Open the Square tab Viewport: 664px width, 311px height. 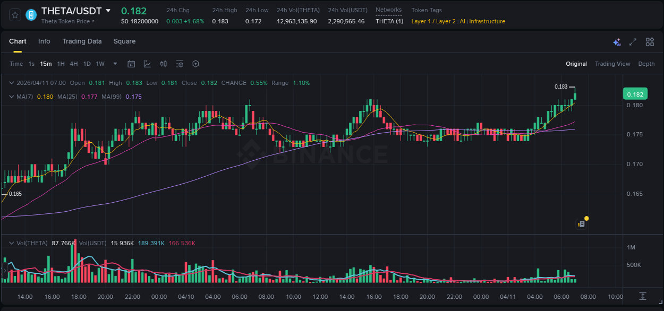[x=124, y=41]
